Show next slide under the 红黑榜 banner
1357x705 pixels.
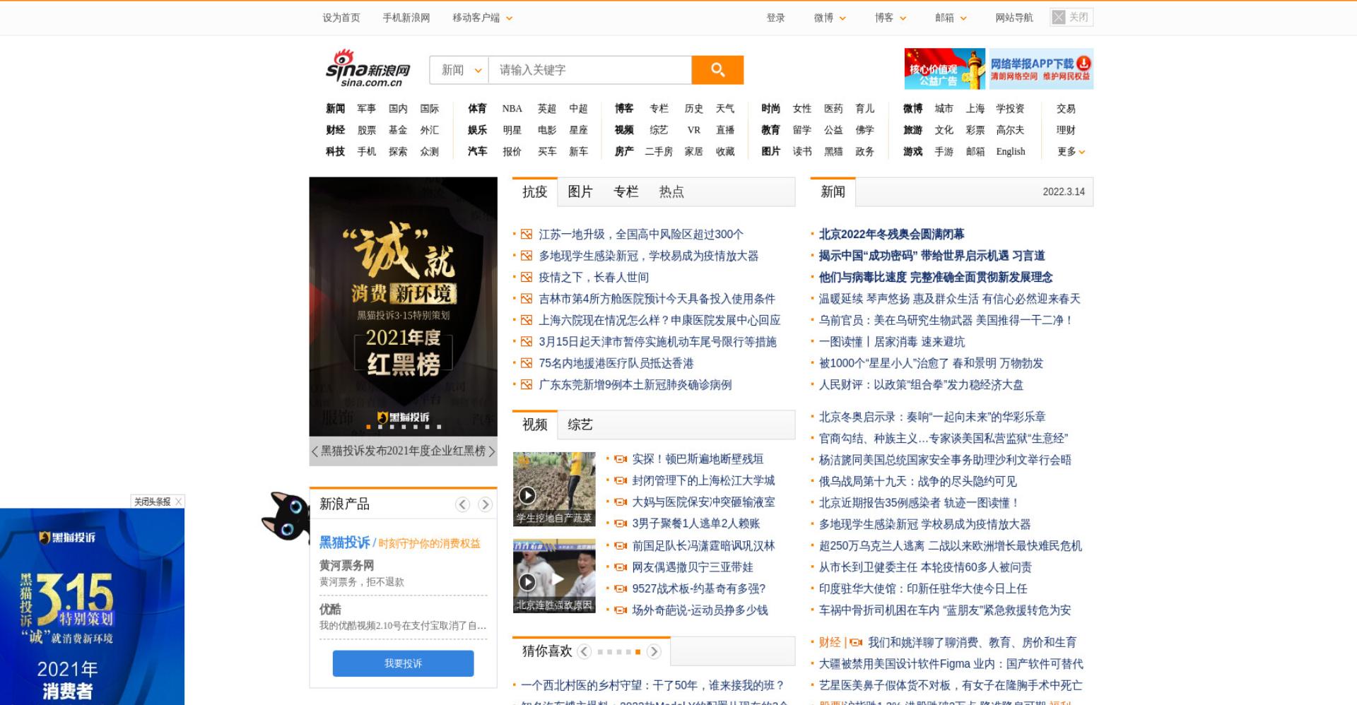(492, 451)
